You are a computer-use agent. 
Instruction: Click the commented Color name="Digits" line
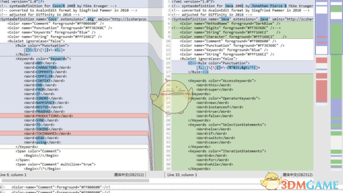[x=226, y=28]
